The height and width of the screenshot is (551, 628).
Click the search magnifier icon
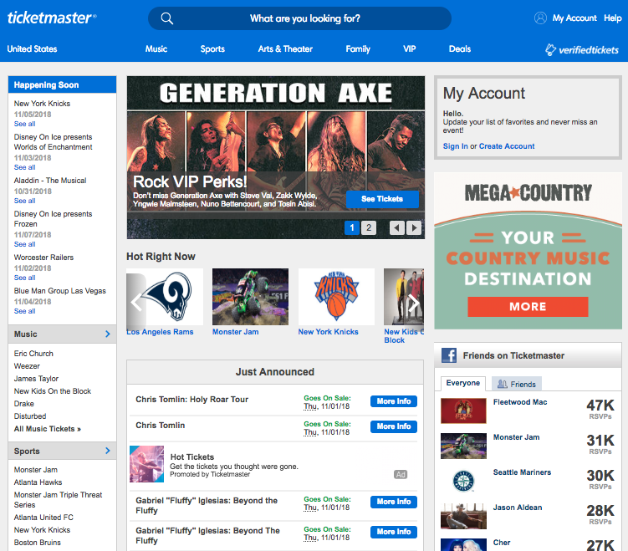click(166, 18)
